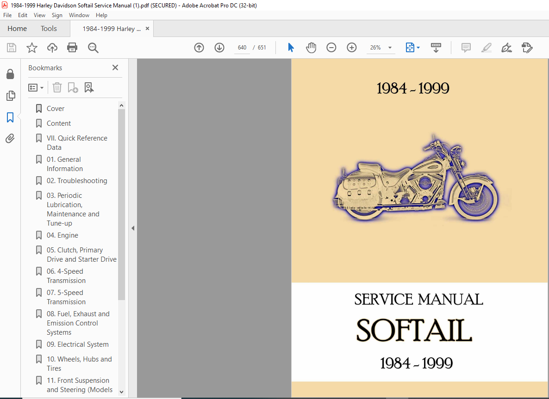Jump to VII. Quick Reference Data bookmark

pyautogui.click(x=77, y=143)
